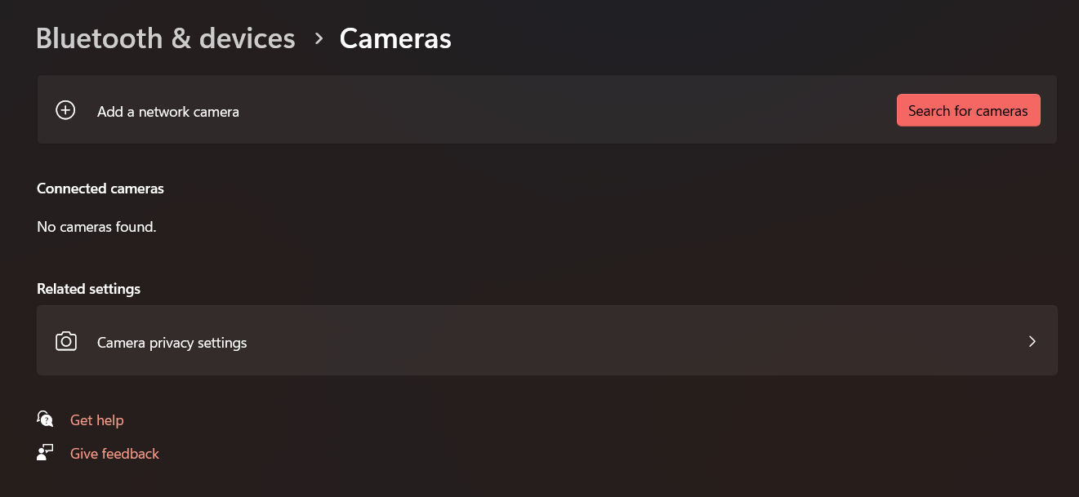Click the No cameras found message
The image size is (1079, 497).
click(x=96, y=226)
